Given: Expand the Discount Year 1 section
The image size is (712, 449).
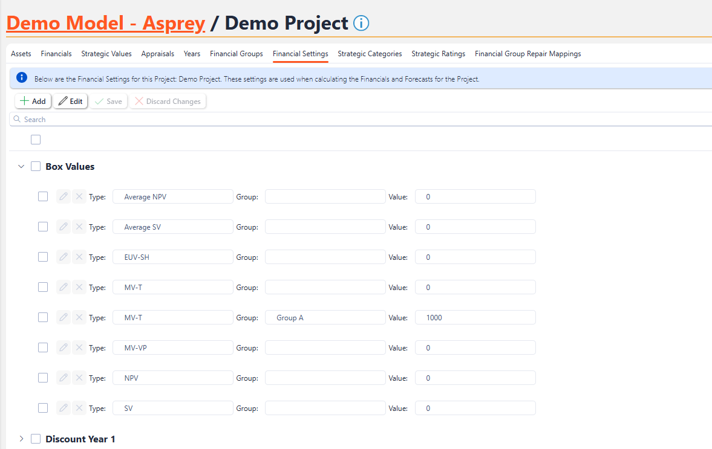Looking at the screenshot, I should (x=21, y=439).
